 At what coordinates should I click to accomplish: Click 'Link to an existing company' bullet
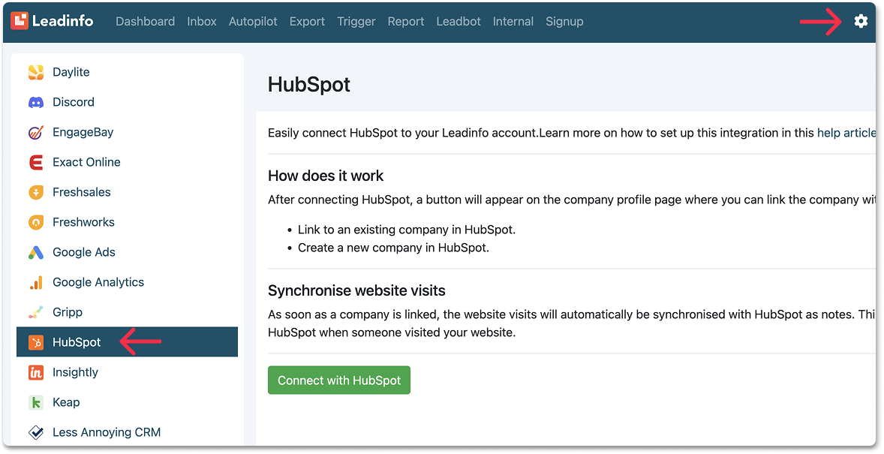(407, 230)
